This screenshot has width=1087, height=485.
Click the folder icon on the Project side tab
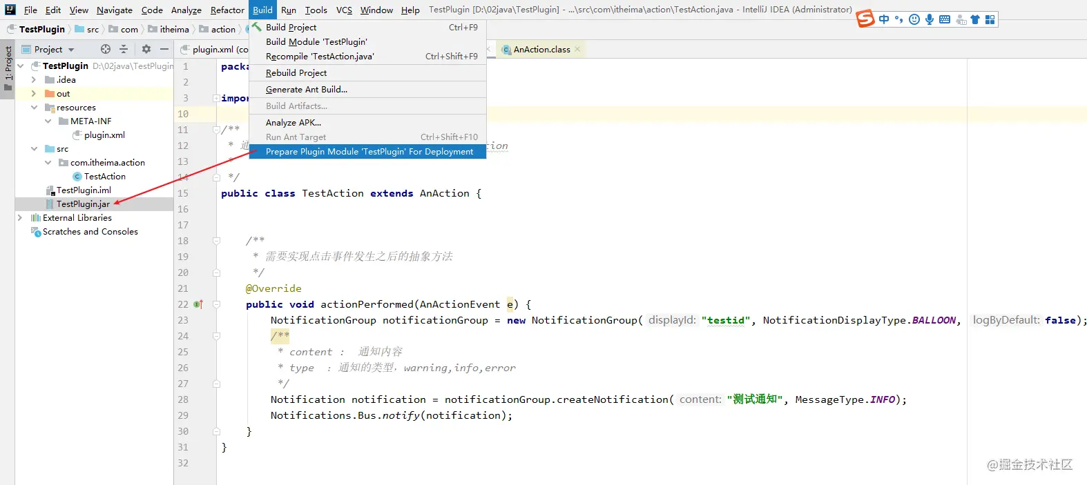click(x=8, y=88)
